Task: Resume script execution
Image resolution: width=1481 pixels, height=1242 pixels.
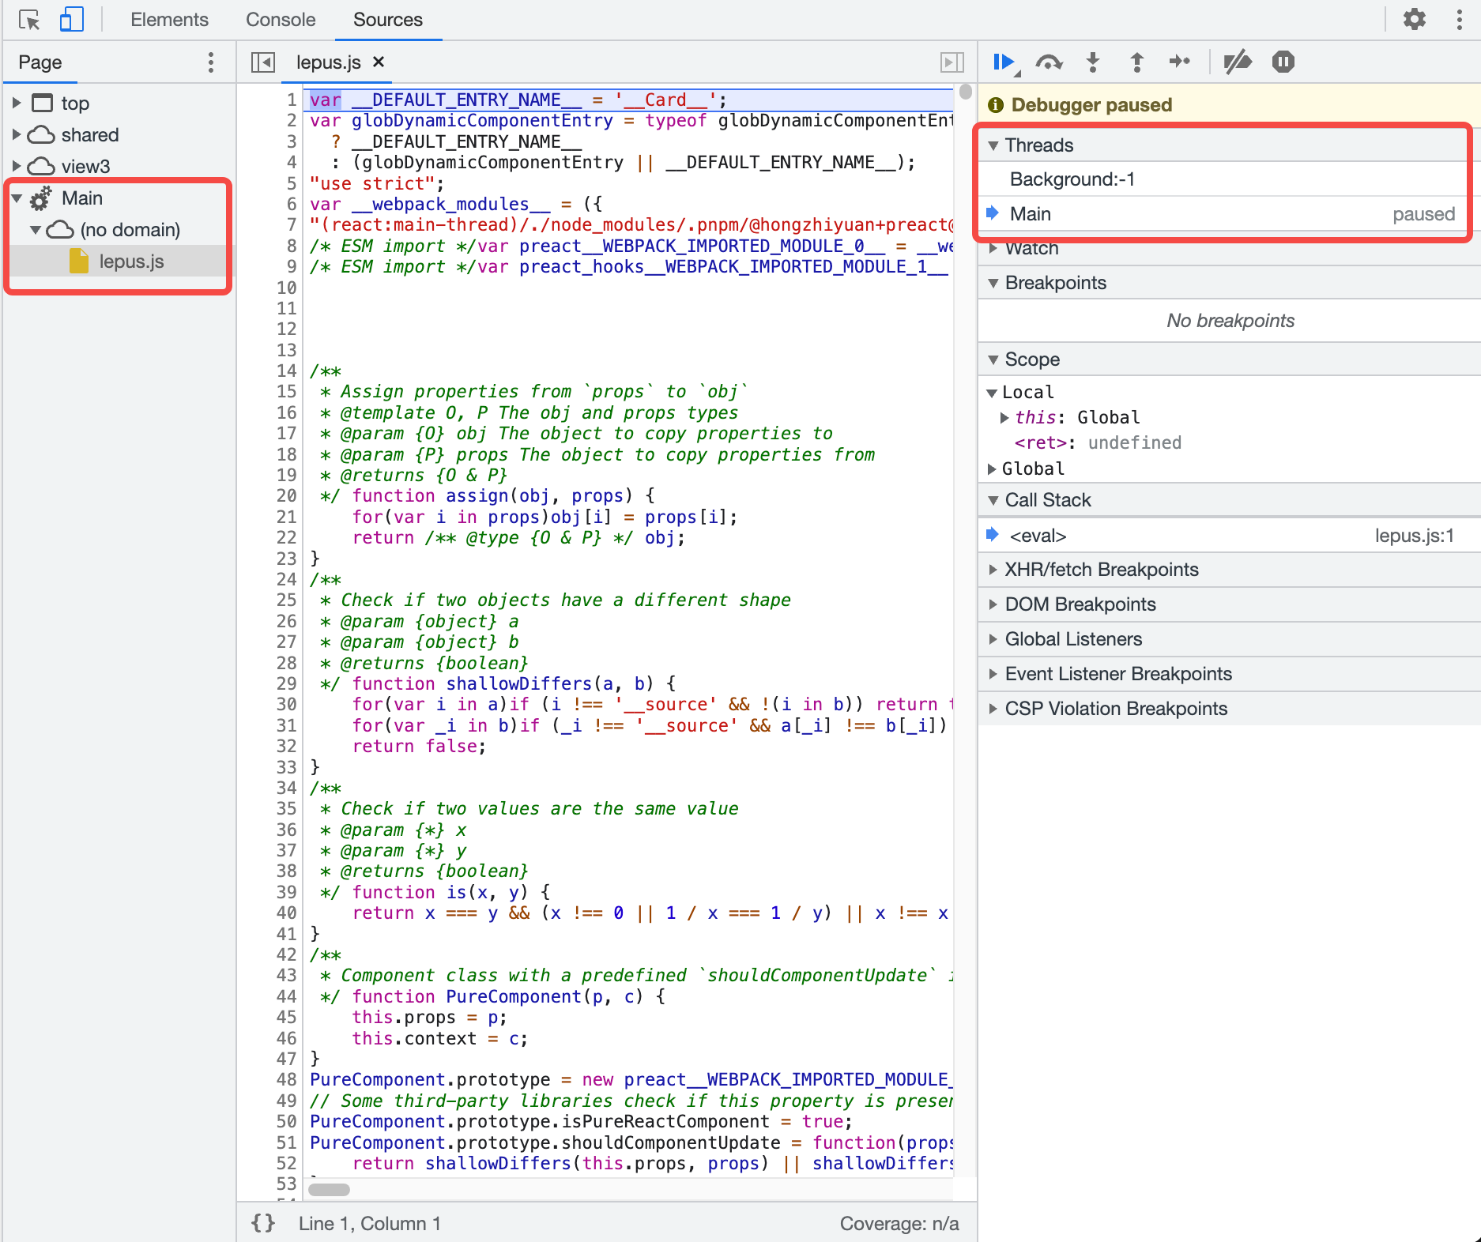Action: coord(1004,62)
